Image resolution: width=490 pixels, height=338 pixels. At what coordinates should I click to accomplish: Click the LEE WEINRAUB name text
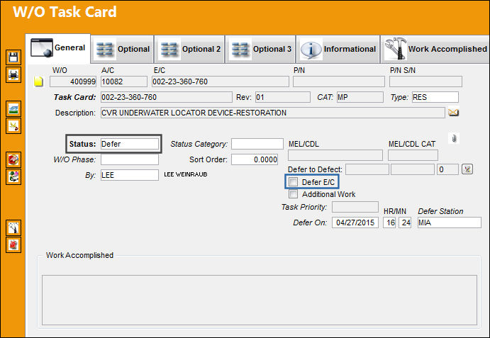coord(186,174)
